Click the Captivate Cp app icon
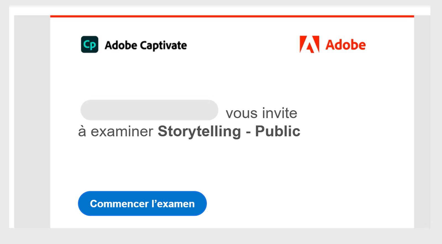 pos(90,44)
